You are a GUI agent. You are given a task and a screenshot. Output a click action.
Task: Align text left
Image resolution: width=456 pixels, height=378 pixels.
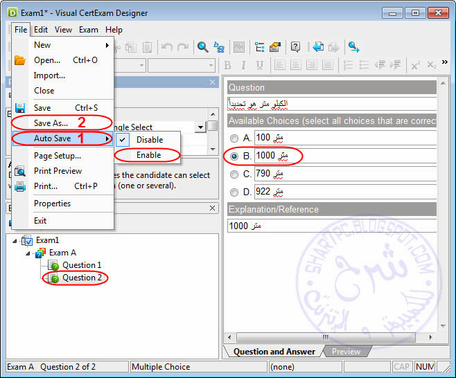[279, 65]
